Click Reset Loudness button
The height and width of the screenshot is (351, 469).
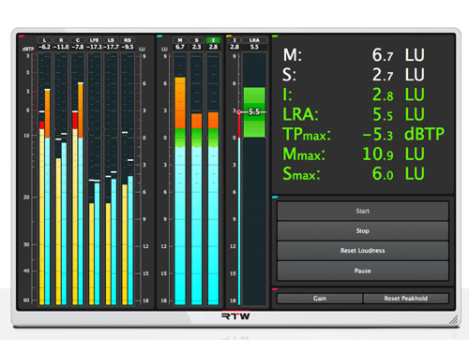click(x=363, y=251)
